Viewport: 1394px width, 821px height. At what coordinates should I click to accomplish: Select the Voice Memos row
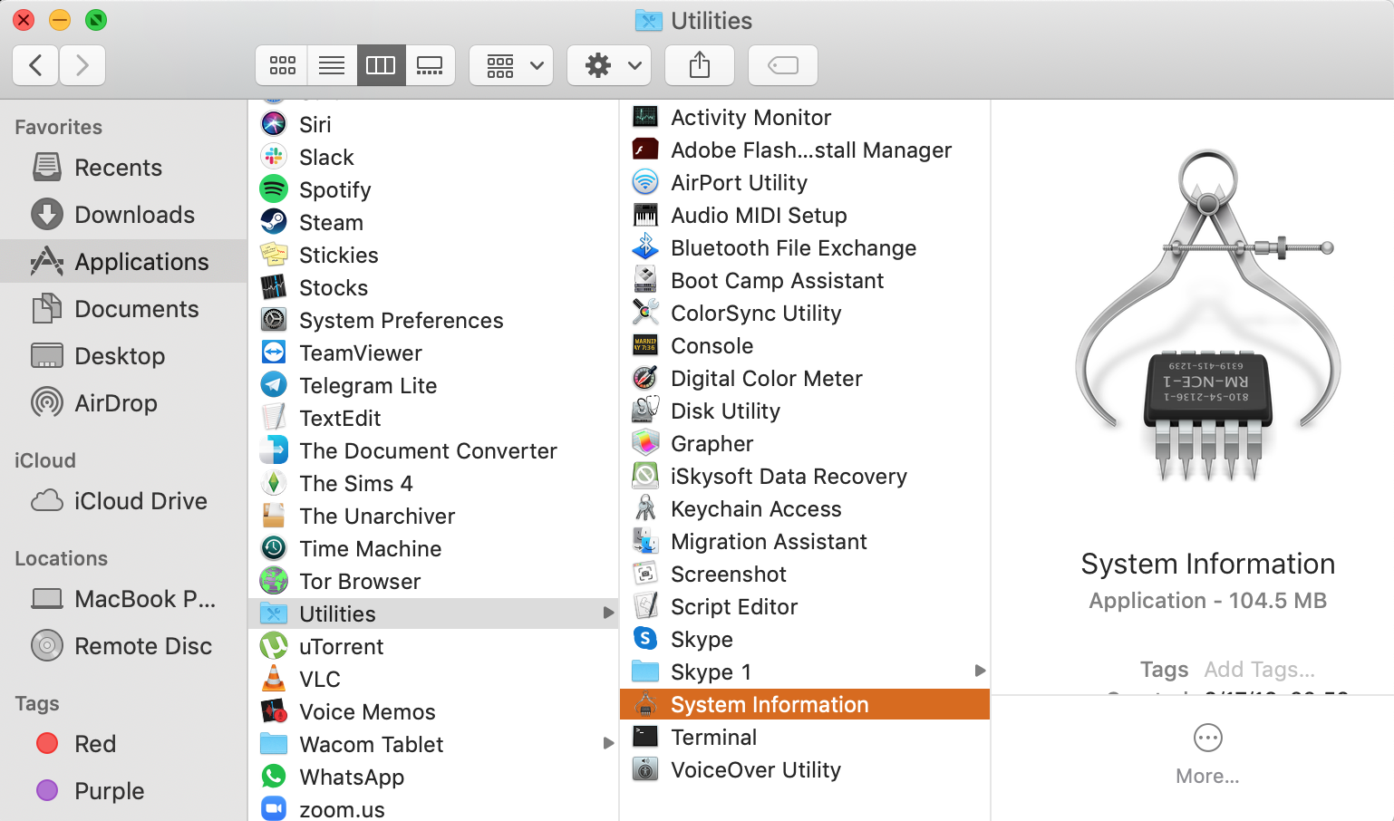[x=433, y=711]
